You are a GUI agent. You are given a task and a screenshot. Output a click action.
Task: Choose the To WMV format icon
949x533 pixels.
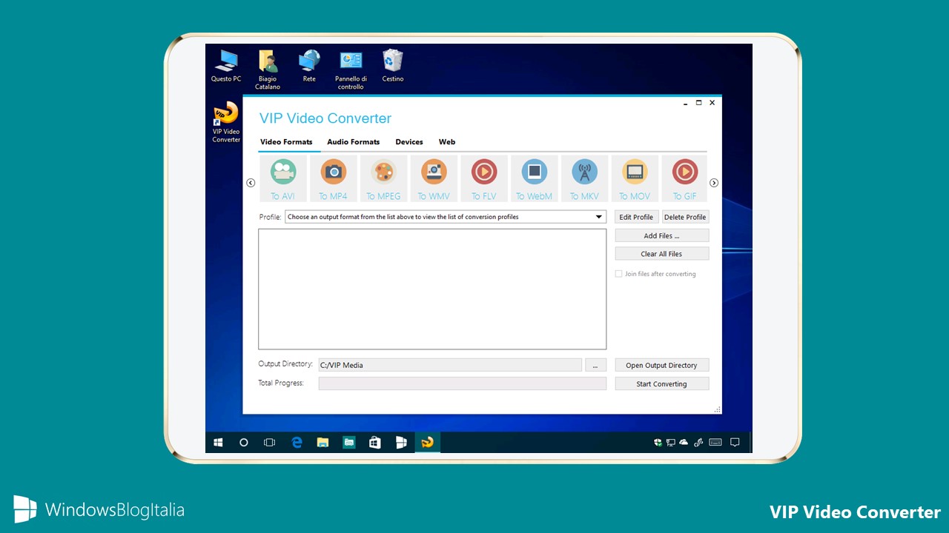[434, 178]
